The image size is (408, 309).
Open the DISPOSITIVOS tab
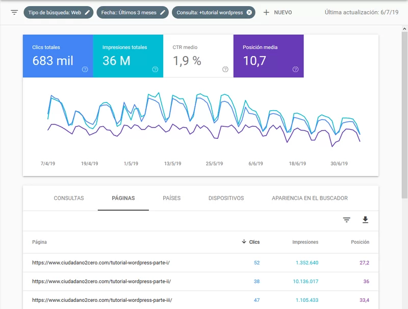[226, 198]
